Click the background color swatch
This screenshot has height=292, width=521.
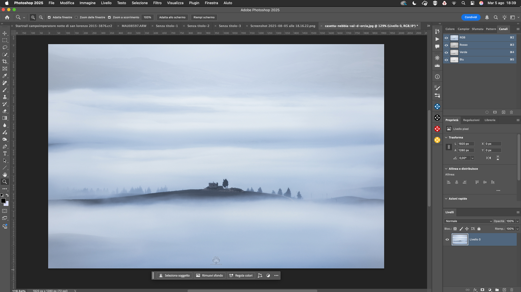7,204
